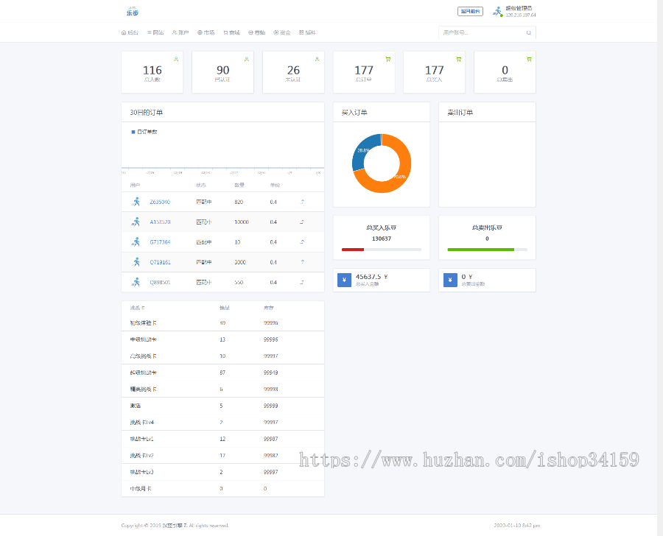The width and height of the screenshot is (663, 536).
Task: Select the 激活 row
Action: click(222, 406)
